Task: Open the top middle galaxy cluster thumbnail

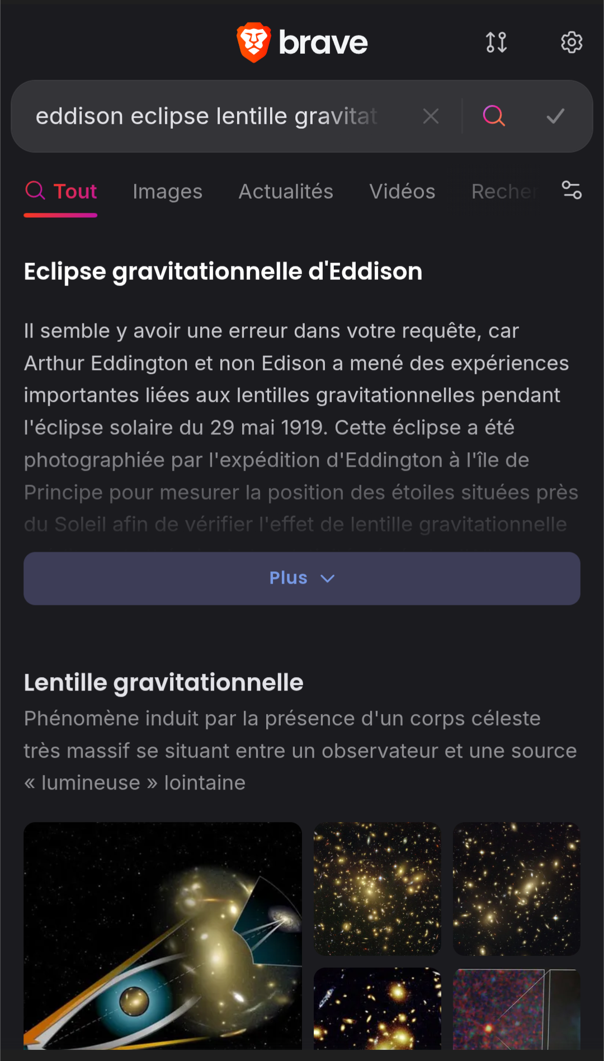Action: [x=377, y=889]
